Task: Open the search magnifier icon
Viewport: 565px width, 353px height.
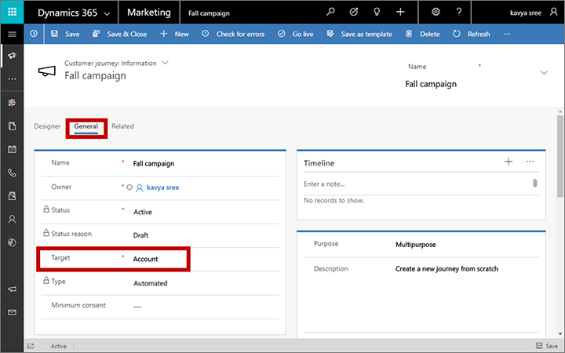Action: tap(330, 12)
